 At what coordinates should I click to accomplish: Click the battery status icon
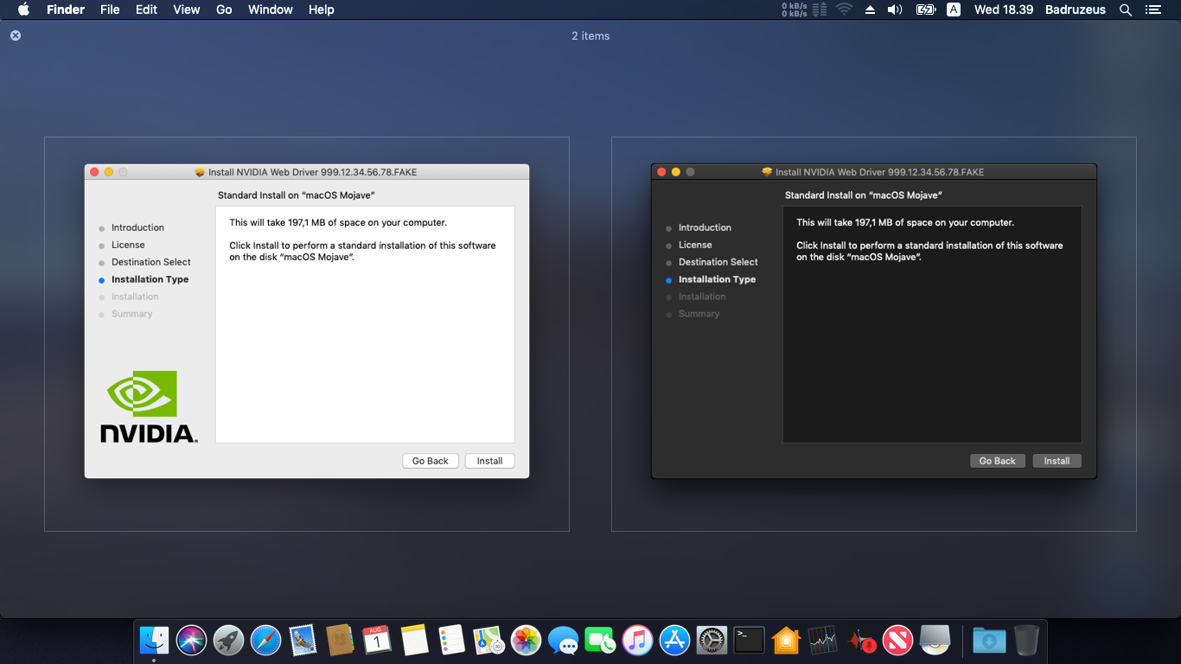tap(926, 10)
